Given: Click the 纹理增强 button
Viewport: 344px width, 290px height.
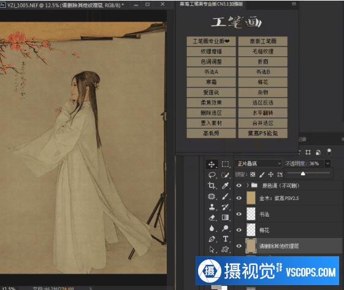Looking at the screenshot, I should (x=211, y=52).
